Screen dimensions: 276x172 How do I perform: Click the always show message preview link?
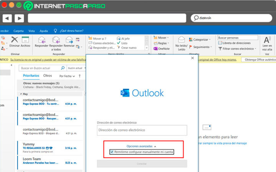(222, 143)
